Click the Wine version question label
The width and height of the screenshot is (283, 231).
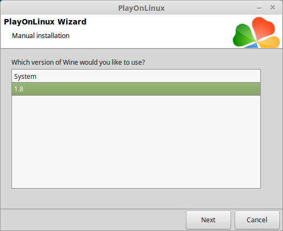click(x=78, y=62)
